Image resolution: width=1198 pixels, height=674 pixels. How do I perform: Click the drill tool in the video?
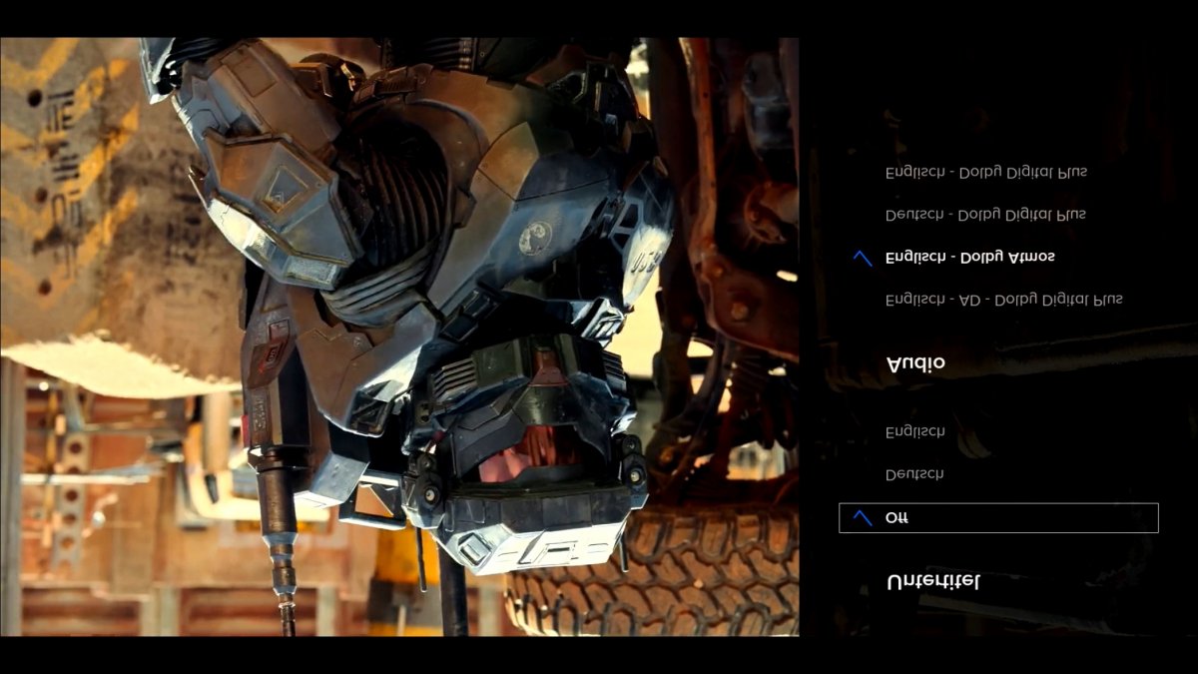[x=282, y=539]
